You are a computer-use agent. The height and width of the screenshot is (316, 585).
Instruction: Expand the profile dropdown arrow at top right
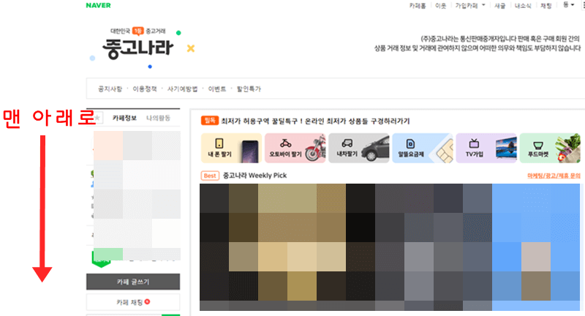572,5
